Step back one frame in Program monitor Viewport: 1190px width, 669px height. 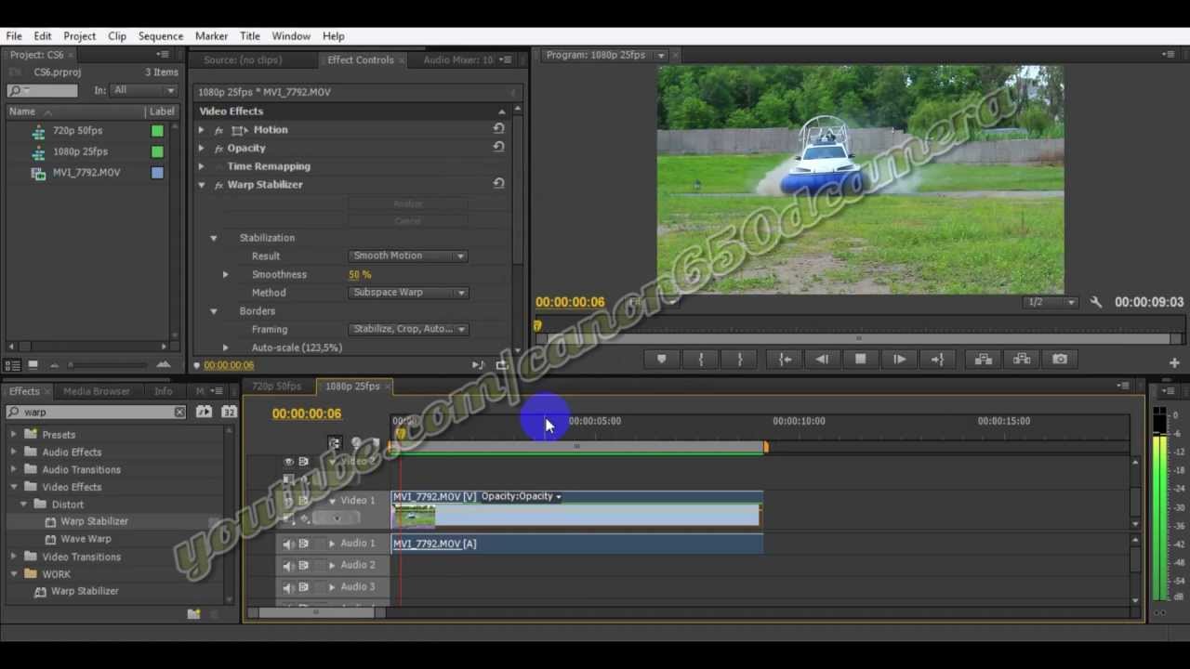(822, 360)
